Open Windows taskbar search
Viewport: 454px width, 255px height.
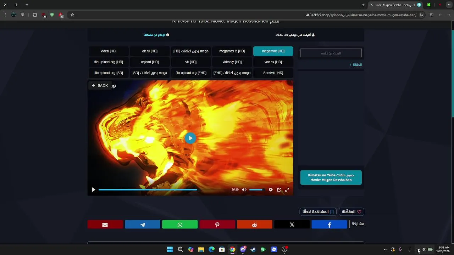[x=180, y=249]
